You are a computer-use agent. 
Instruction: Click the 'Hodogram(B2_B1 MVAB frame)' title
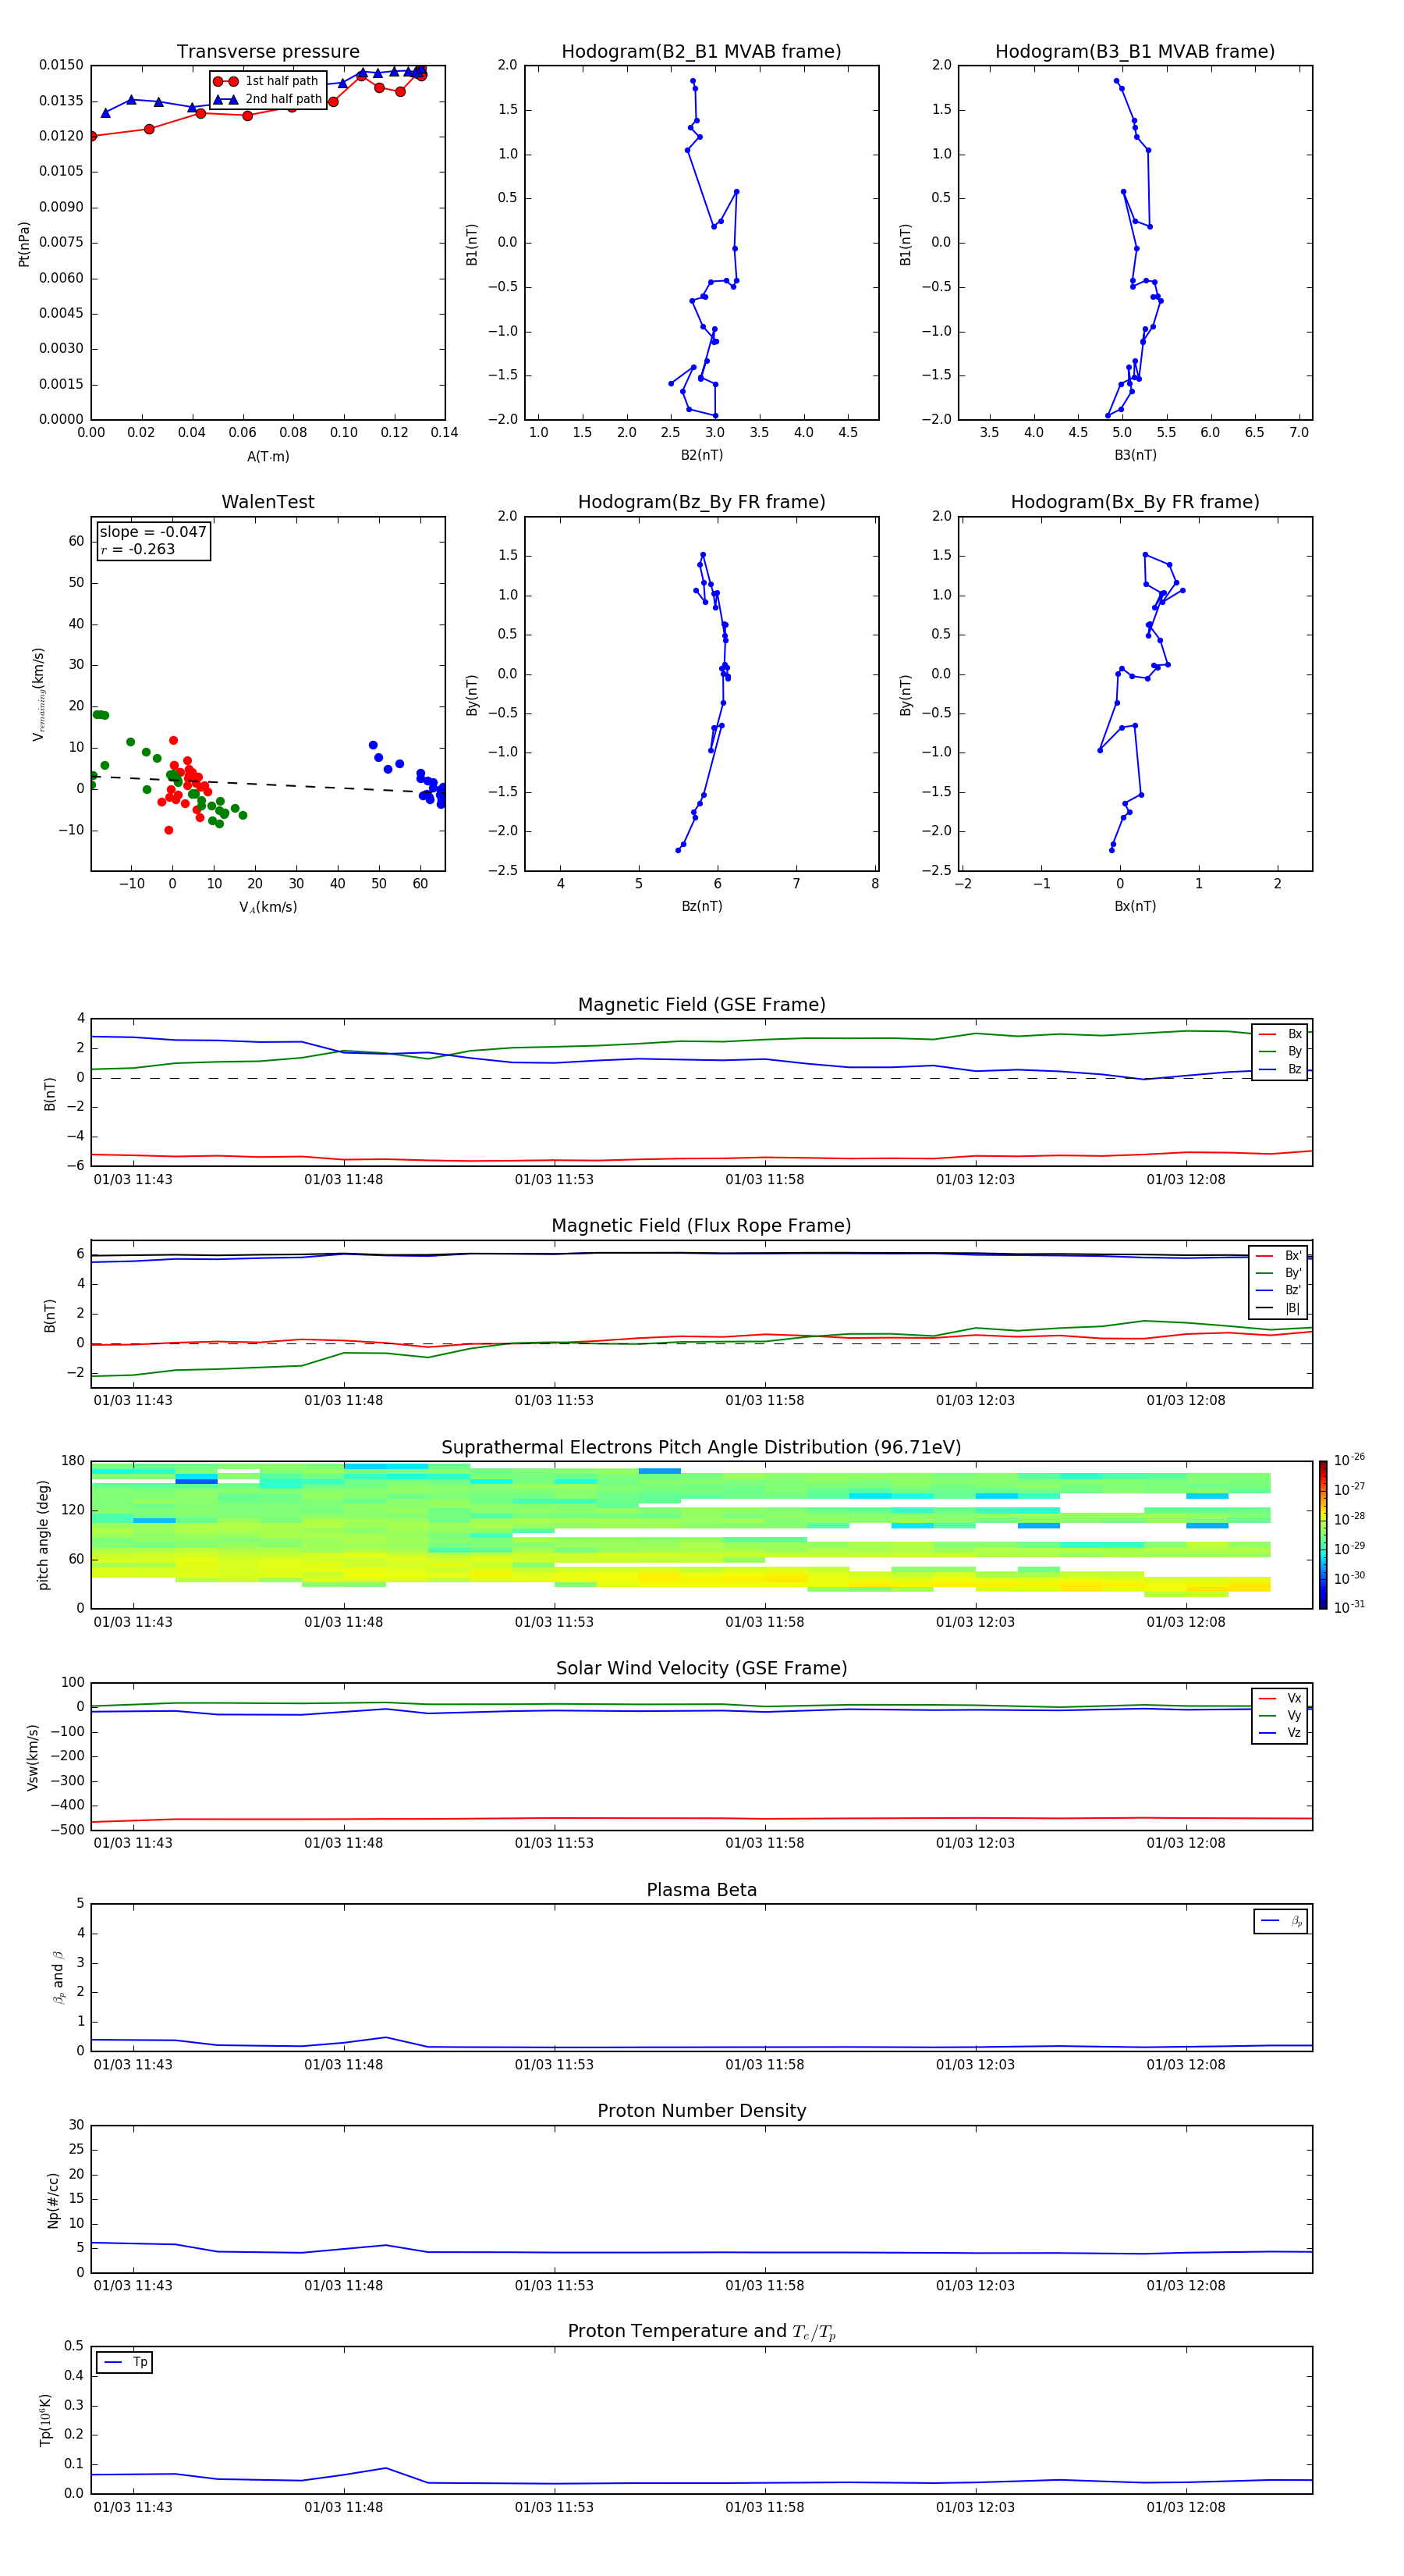[701, 52]
